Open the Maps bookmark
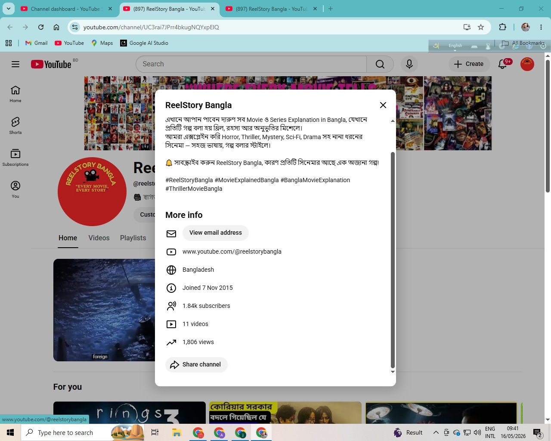 tap(102, 43)
